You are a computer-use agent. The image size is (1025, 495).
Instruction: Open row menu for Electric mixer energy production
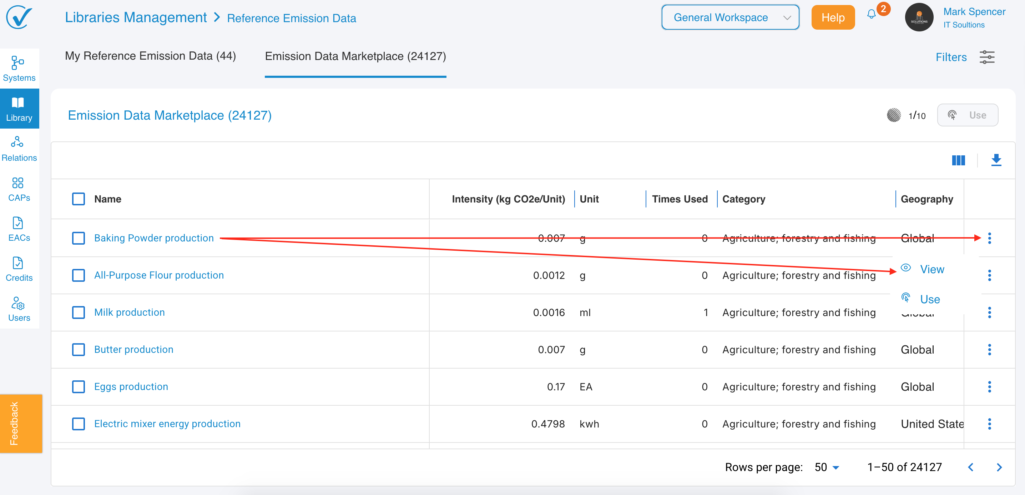coord(989,424)
